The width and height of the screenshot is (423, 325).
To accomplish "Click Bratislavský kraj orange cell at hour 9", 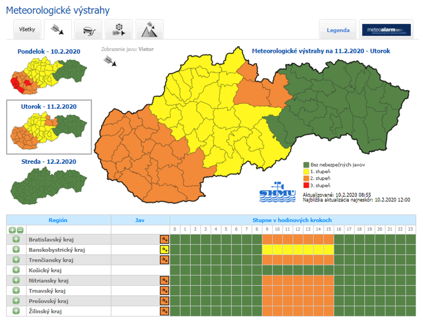I will (267, 240).
